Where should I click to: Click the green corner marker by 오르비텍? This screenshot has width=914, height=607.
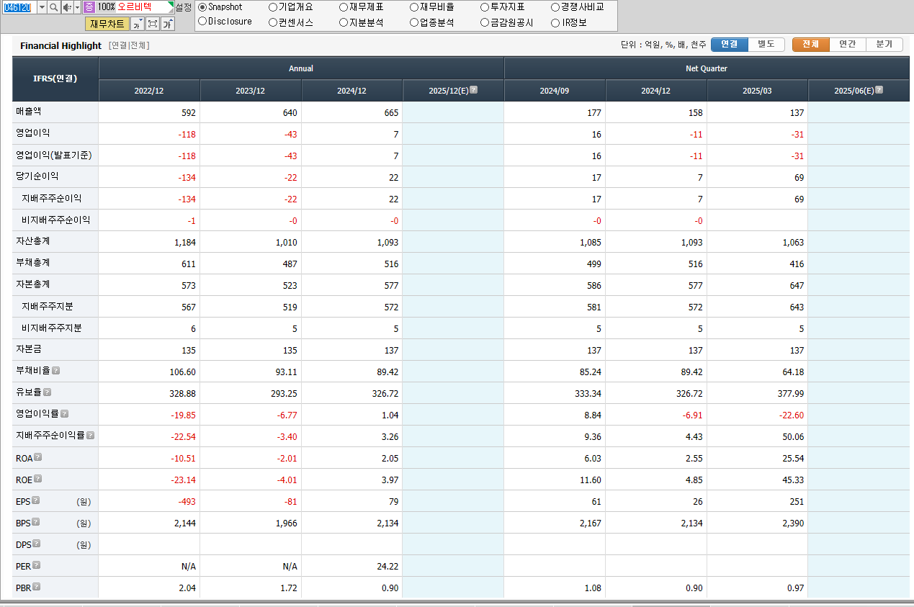pos(171,4)
